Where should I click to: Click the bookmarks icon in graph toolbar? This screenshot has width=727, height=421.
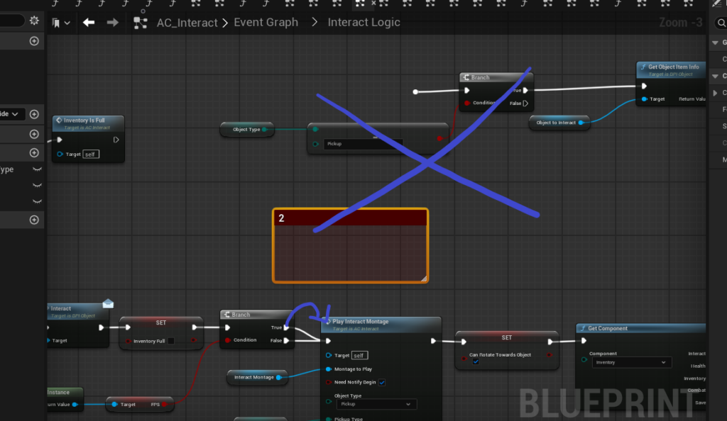pyautogui.click(x=56, y=23)
